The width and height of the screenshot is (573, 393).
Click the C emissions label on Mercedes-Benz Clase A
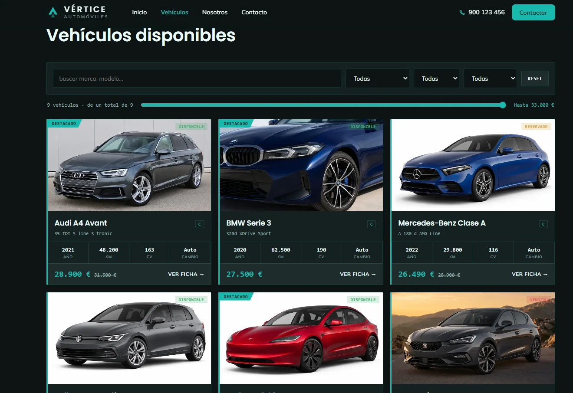(x=543, y=224)
